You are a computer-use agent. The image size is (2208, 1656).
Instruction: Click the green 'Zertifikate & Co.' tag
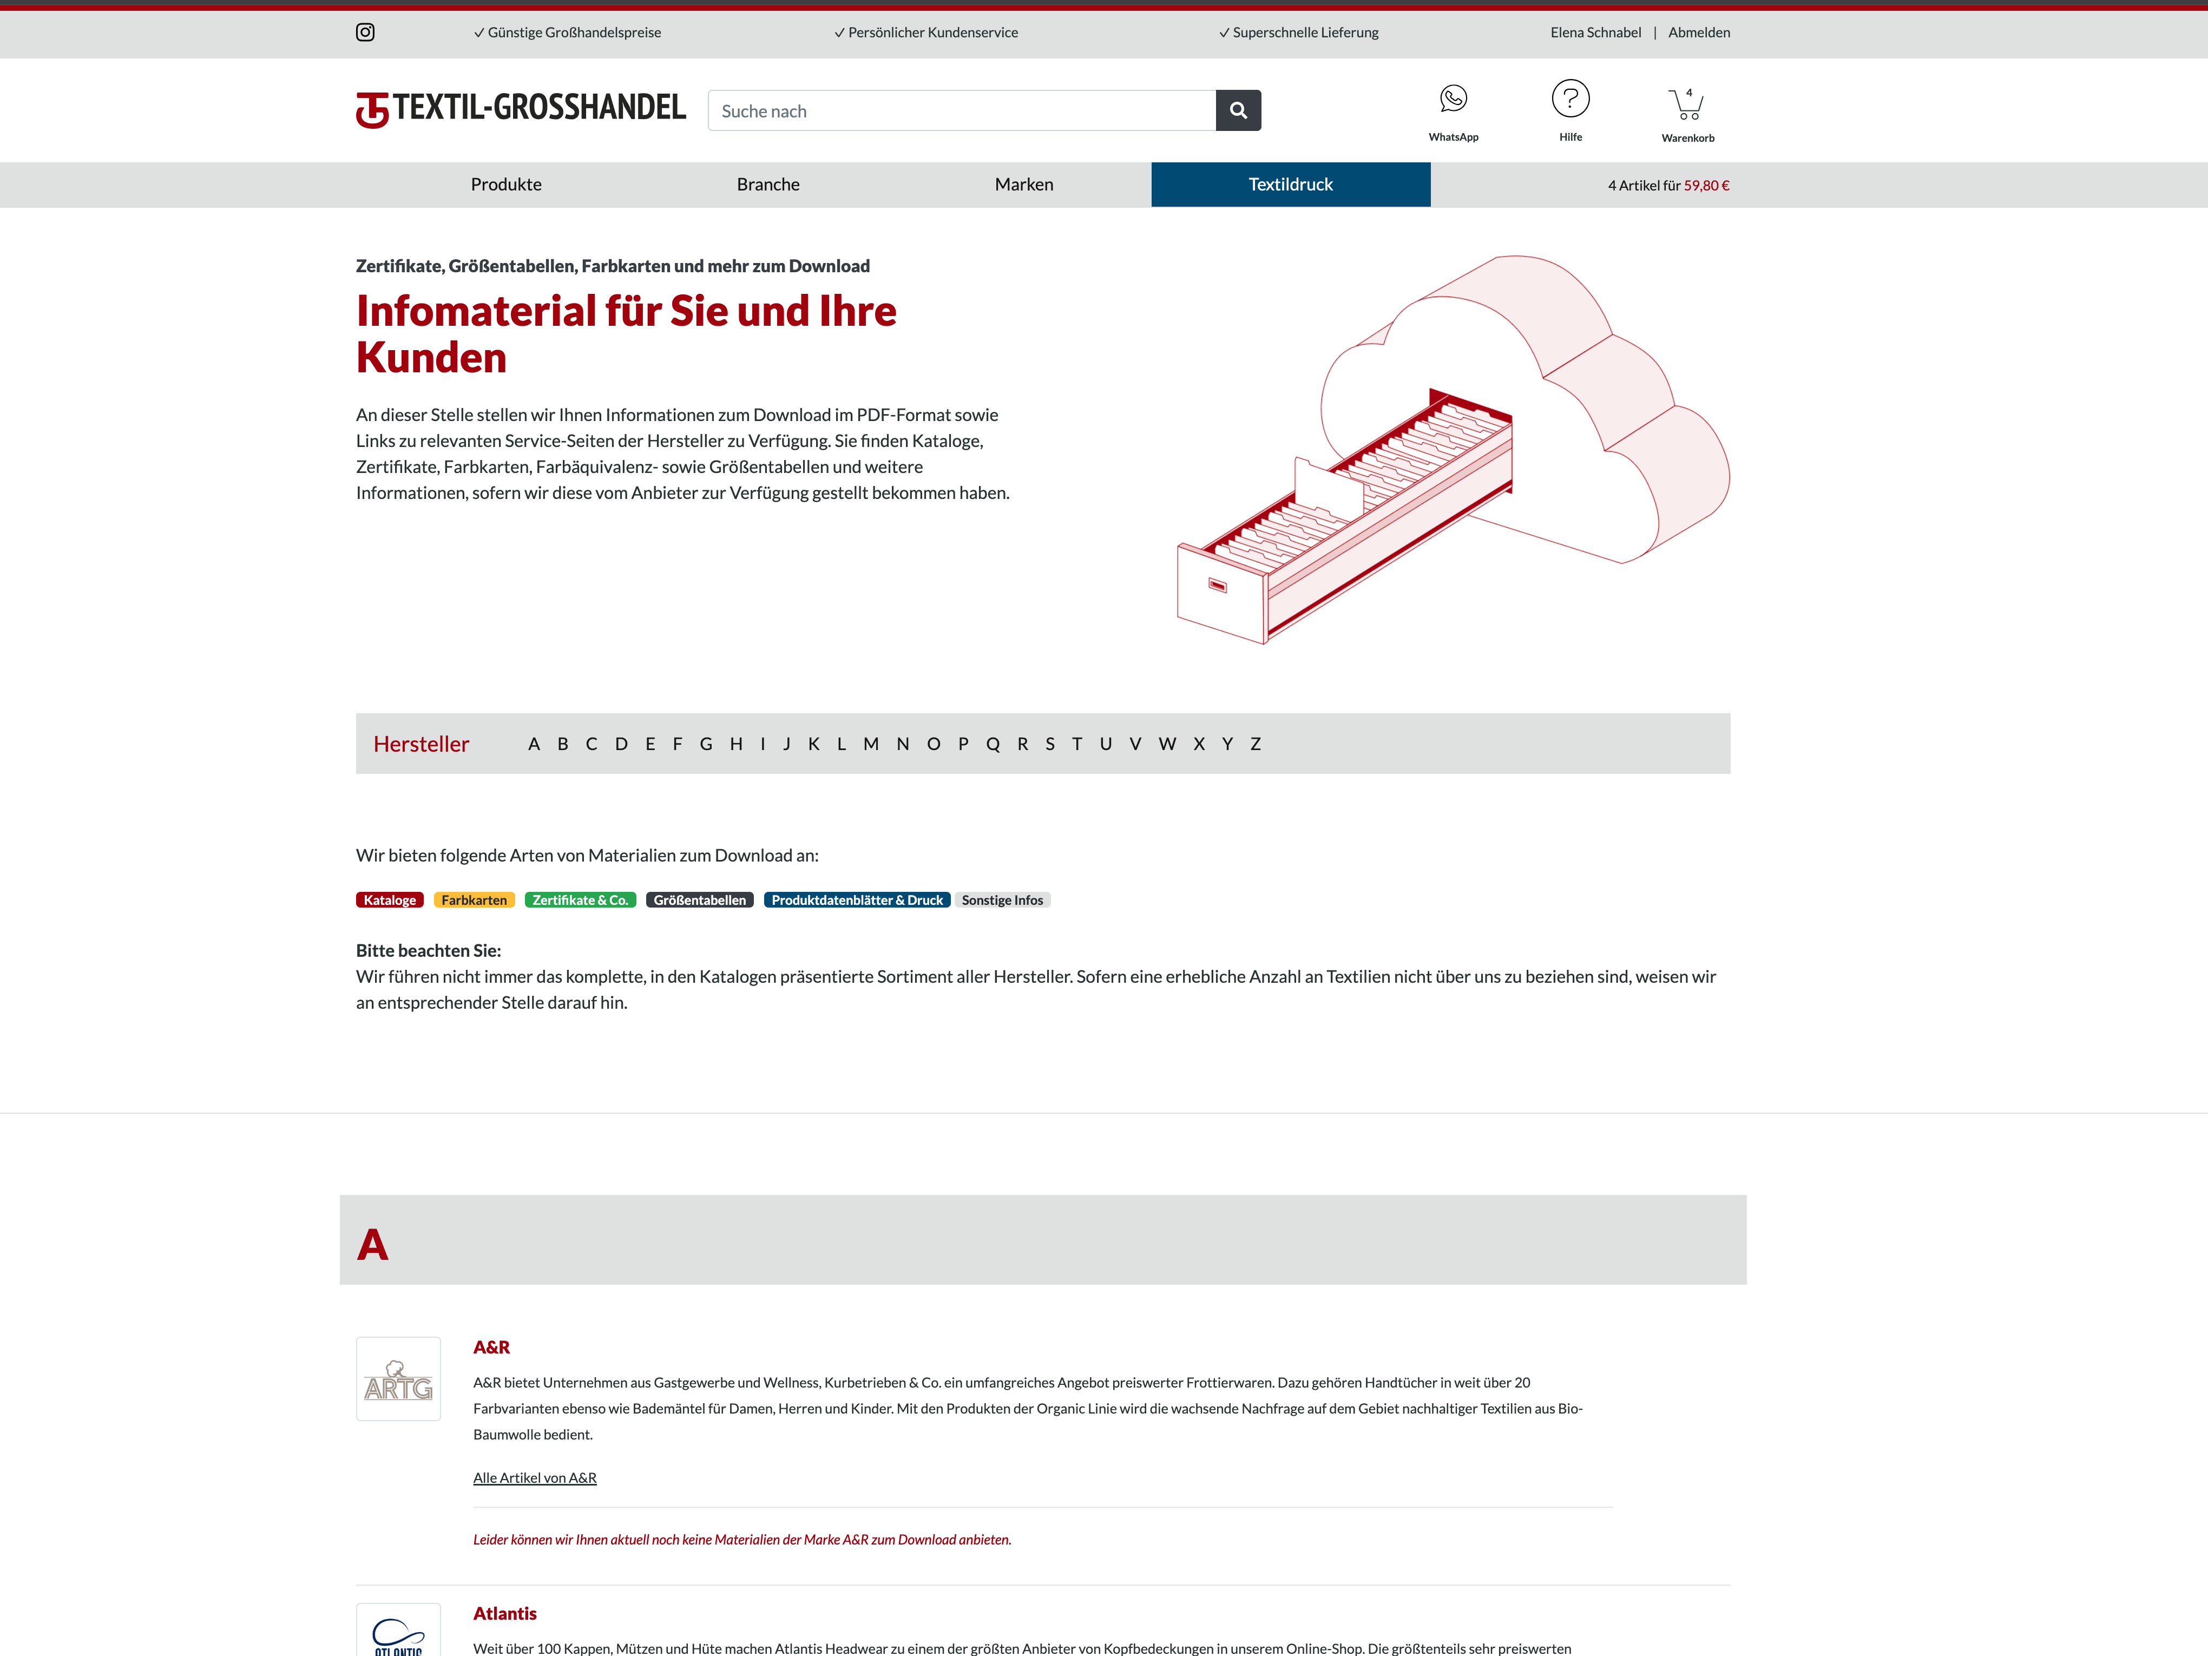(x=580, y=901)
